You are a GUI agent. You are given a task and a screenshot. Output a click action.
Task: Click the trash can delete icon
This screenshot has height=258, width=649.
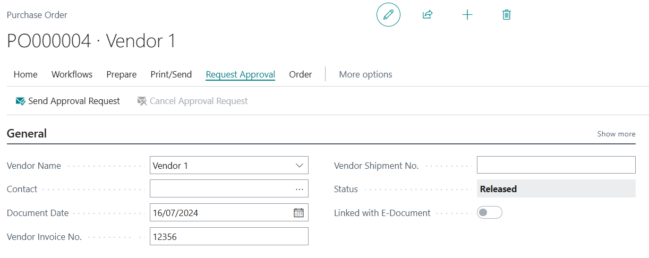pos(507,15)
